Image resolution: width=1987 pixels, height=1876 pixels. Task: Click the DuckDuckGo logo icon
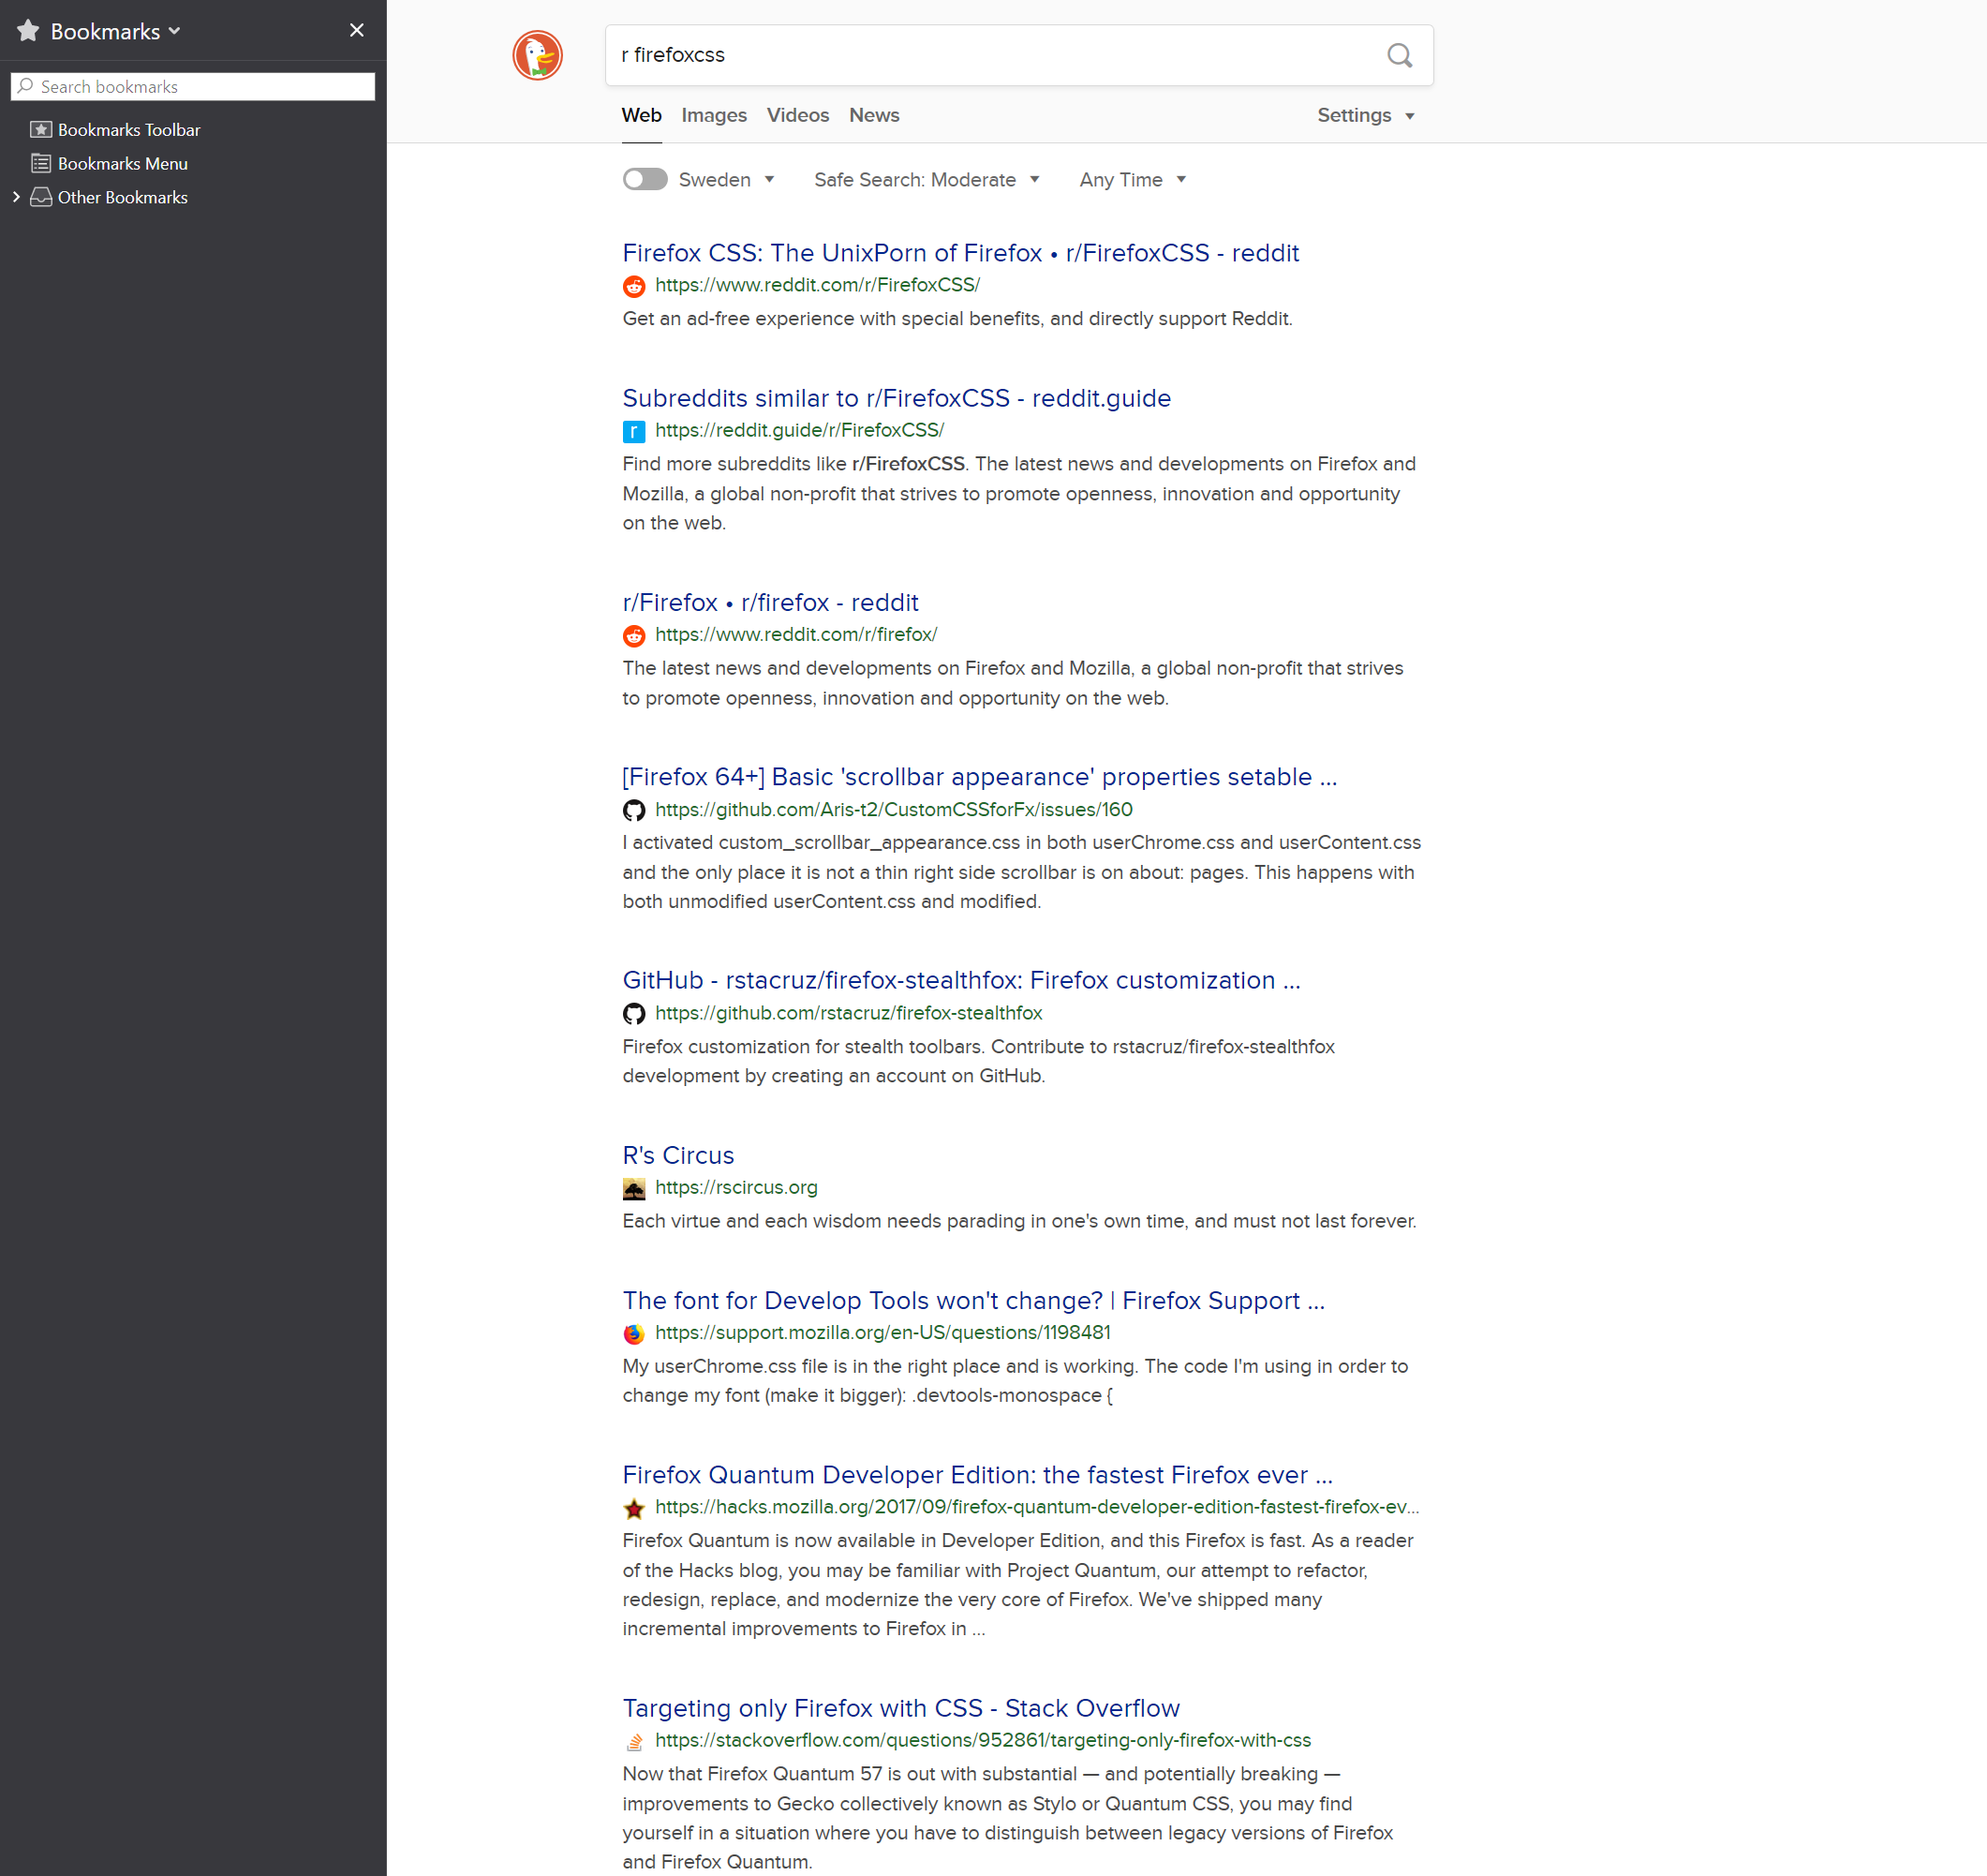tap(538, 55)
